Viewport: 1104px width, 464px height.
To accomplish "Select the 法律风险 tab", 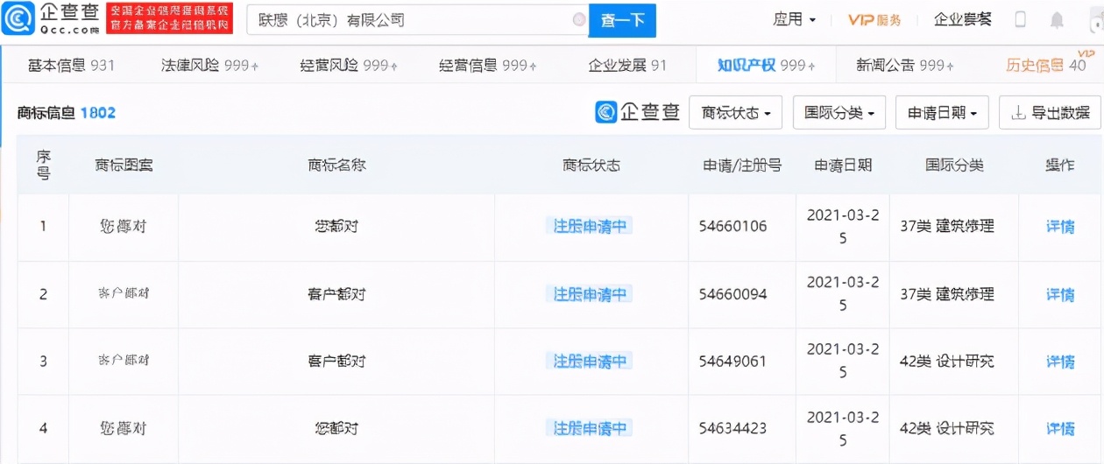I will [209, 65].
